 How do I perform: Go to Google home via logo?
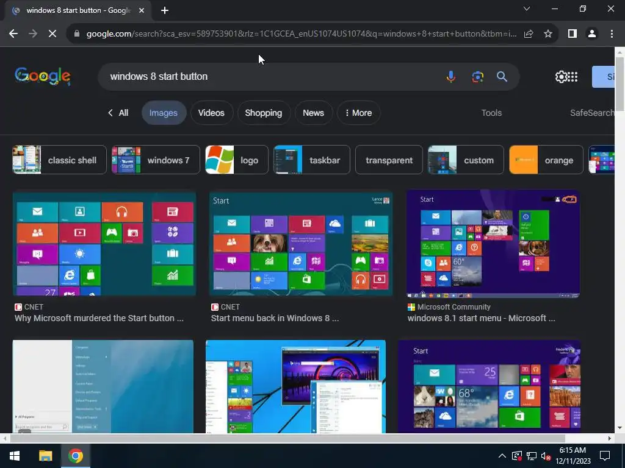point(43,76)
